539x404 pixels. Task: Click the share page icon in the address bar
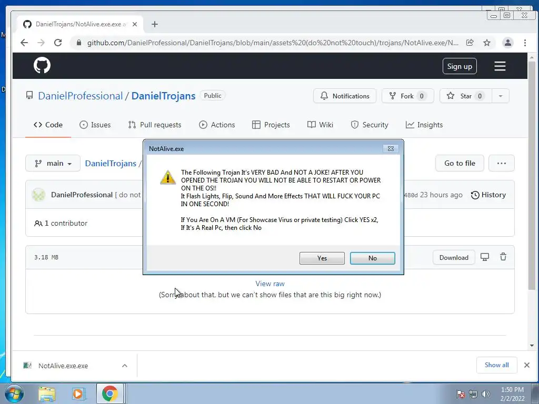click(470, 43)
